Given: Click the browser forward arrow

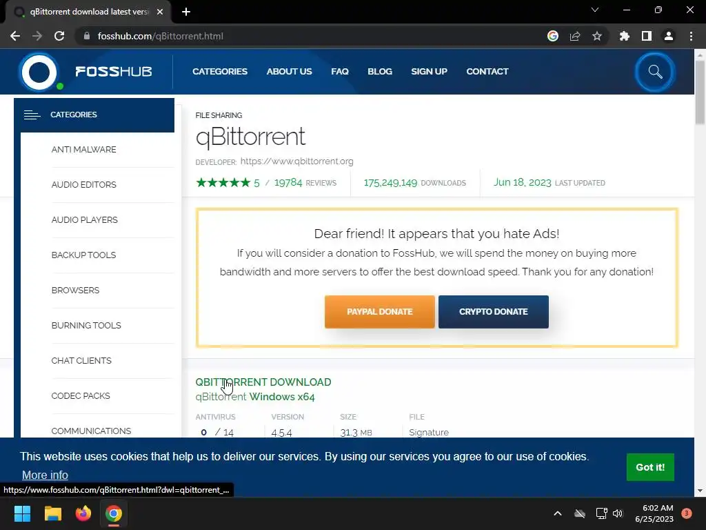Looking at the screenshot, I should pos(37,36).
